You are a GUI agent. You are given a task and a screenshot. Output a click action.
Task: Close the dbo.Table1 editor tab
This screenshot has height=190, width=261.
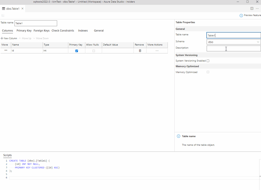tap(22, 8)
